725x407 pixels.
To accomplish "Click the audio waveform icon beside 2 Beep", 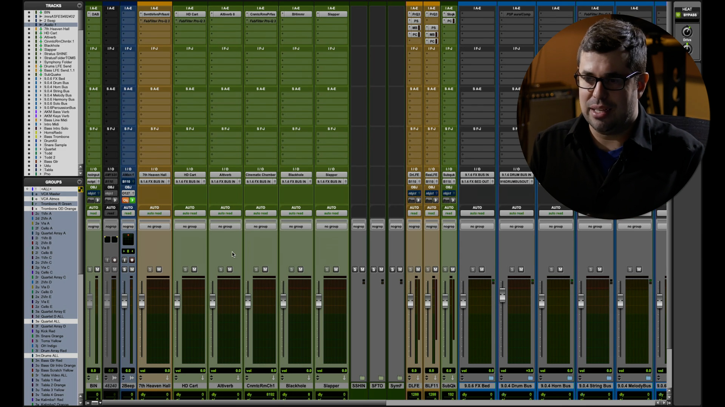I will (x=41, y=21).
